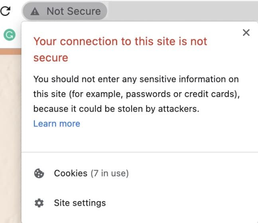This screenshot has height=223, width=258.
Task: Open the Cookies entry
Action: pyautogui.click(x=71, y=174)
